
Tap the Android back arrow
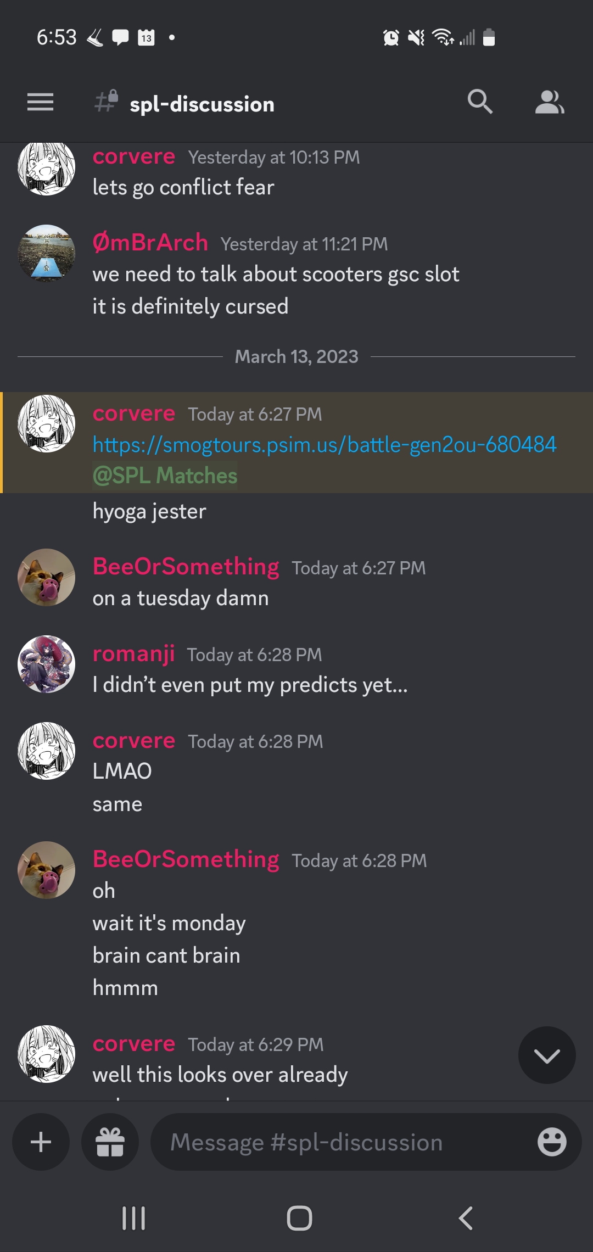[x=466, y=1218]
